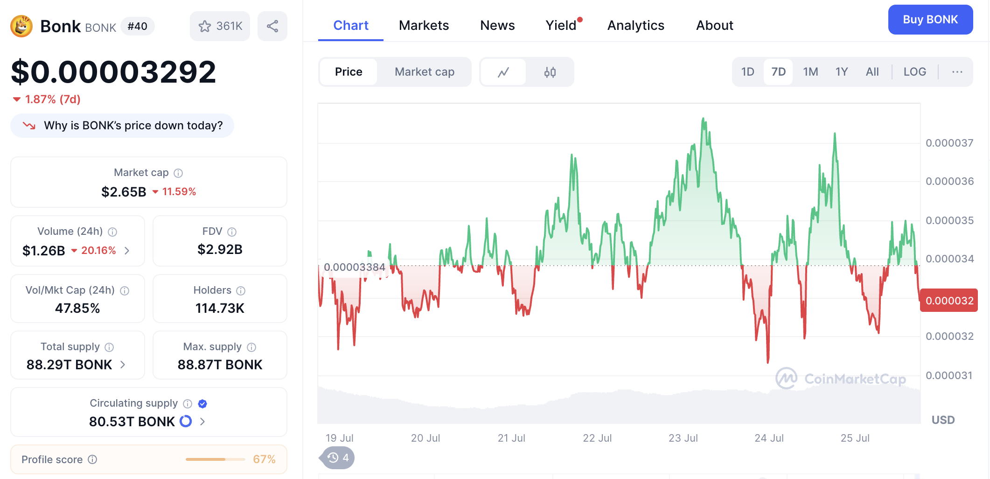Select the candlestick chart view icon
Screen dimensions: 990x479
[x=550, y=72]
